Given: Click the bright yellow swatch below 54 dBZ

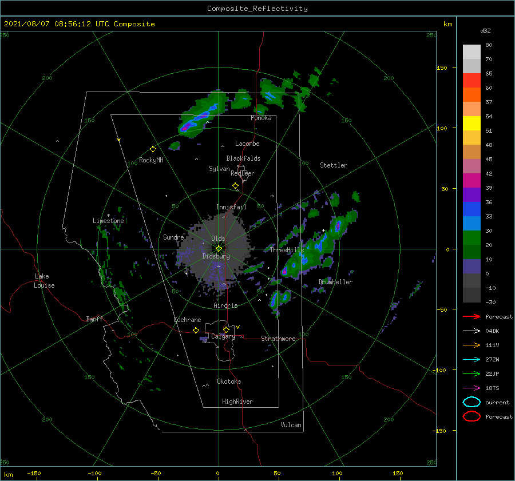Looking at the screenshot, I should click(x=472, y=124).
